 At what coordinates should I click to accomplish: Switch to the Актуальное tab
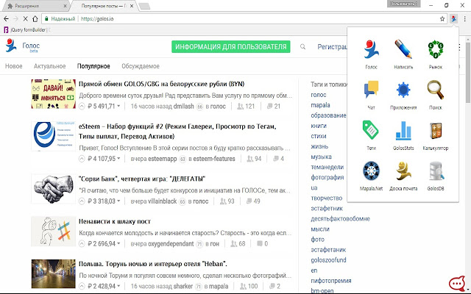click(x=49, y=66)
